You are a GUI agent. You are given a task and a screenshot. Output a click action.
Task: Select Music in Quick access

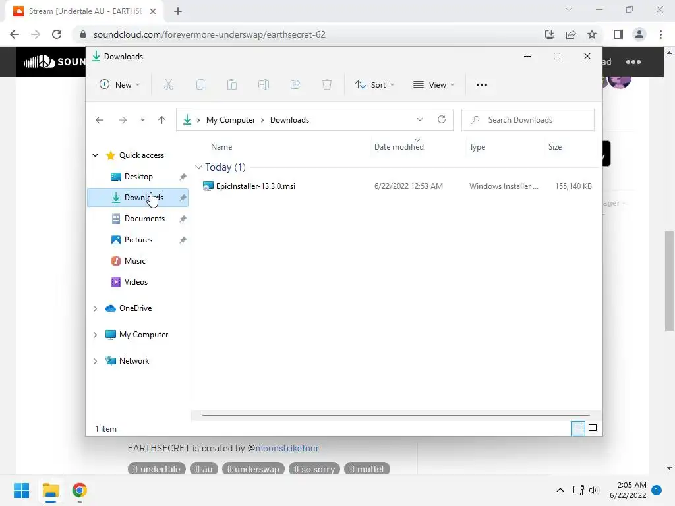click(x=138, y=261)
